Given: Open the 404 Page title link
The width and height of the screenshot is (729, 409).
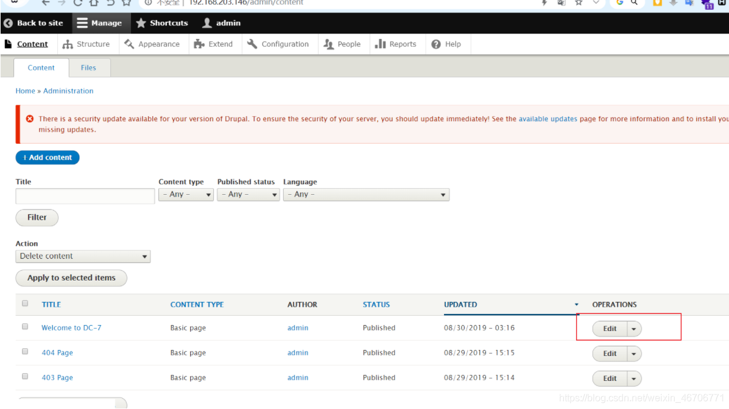Looking at the screenshot, I should tap(57, 353).
